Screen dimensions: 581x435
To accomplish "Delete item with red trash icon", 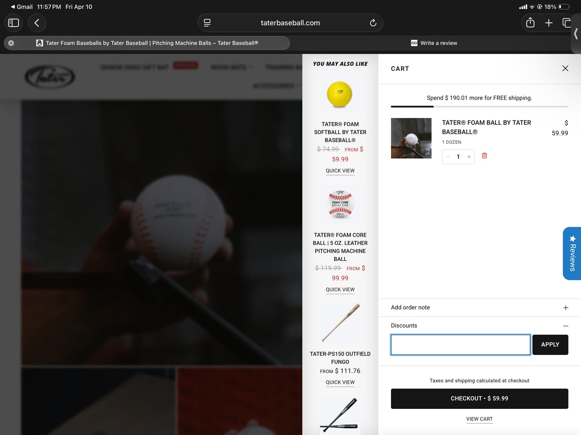I will point(485,156).
